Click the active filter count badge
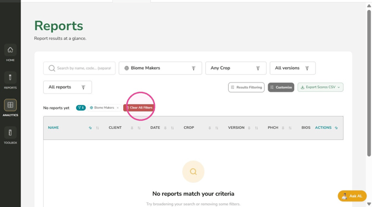 pos(81,107)
